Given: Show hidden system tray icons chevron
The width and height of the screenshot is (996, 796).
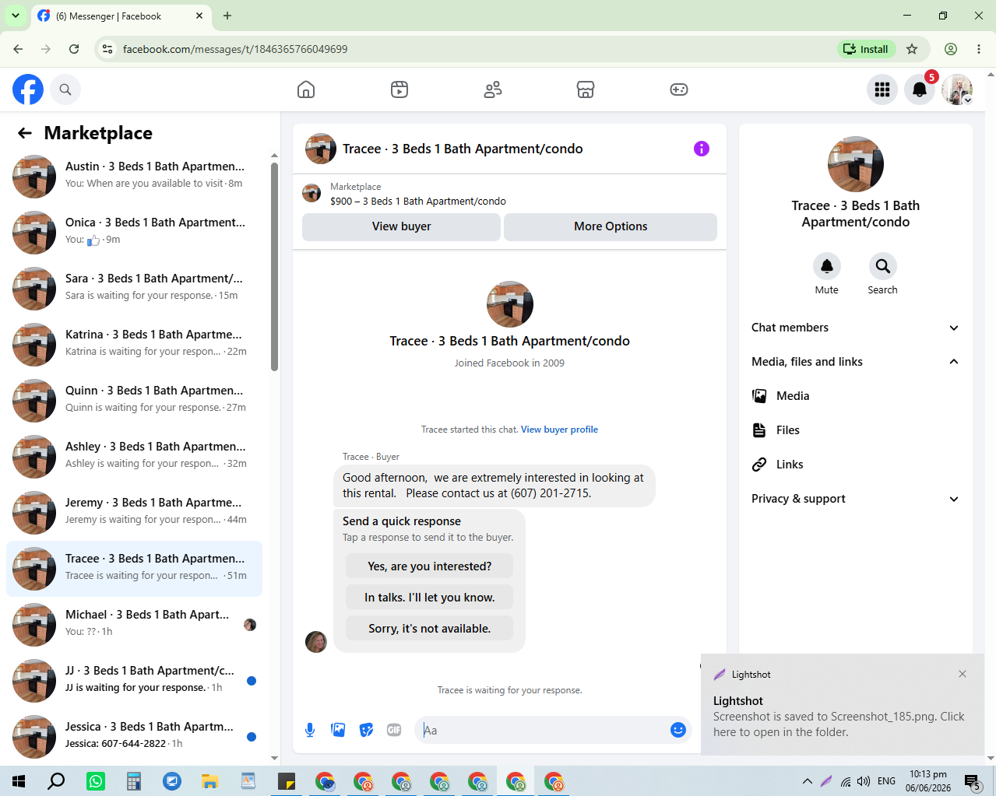Looking at the screenshot, I should pos(807,781).
